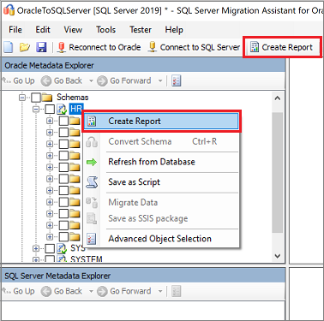Select the SYS schema label
This screenshot has height=321, width=324.
click(x=78, y=248)
